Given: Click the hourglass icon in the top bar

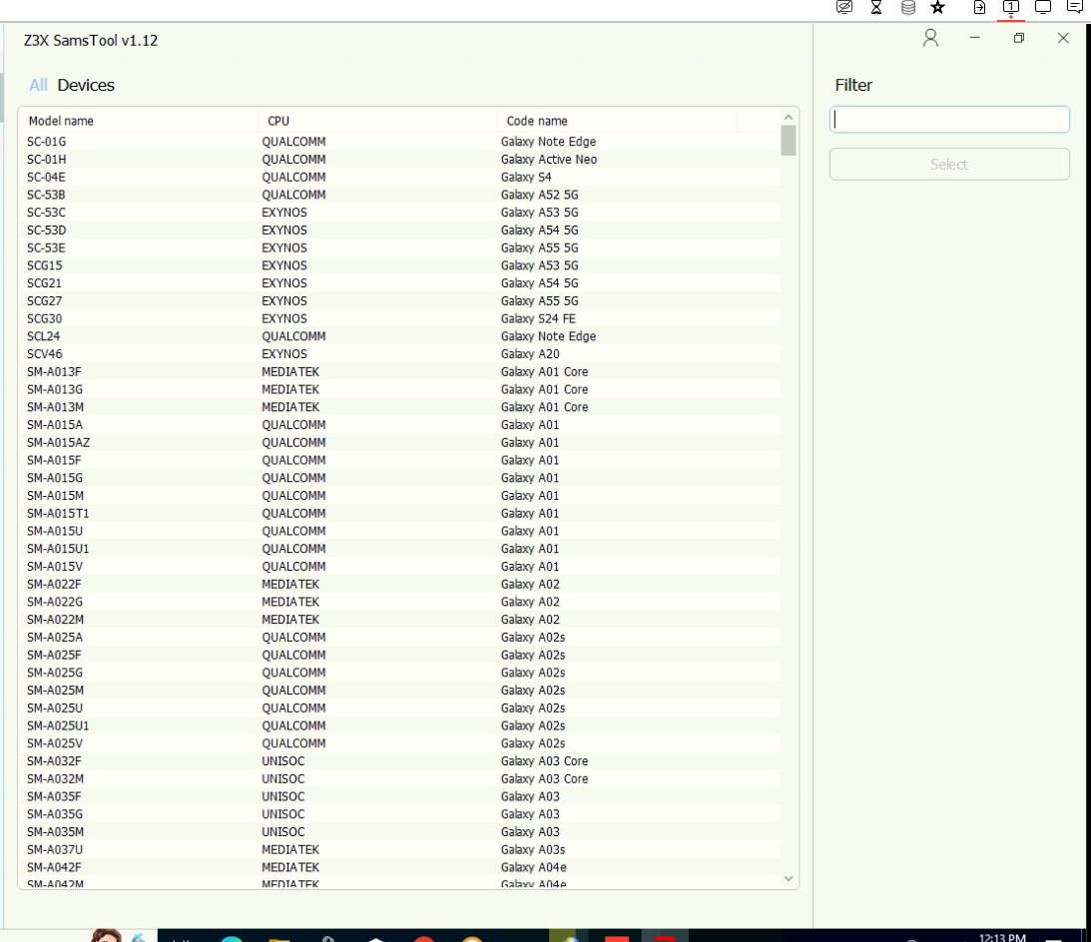Looking at the screenshot, I should click(x=876, y=8).
